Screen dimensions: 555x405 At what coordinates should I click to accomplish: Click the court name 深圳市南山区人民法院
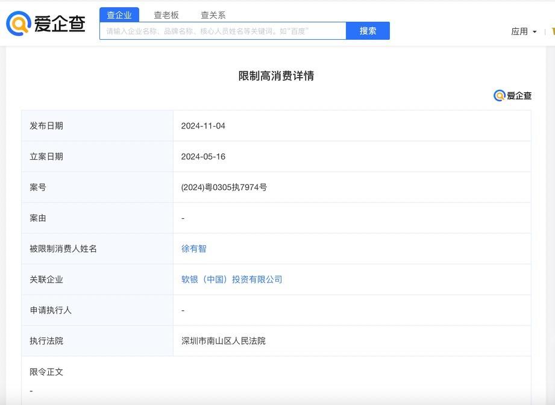click(x=223, y=341)
